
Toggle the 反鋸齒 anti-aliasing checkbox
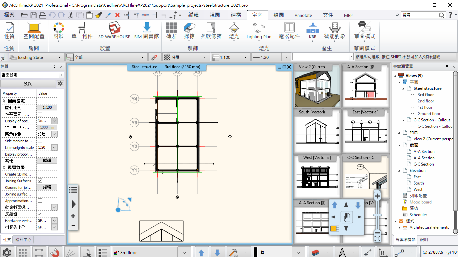point(40,214)
